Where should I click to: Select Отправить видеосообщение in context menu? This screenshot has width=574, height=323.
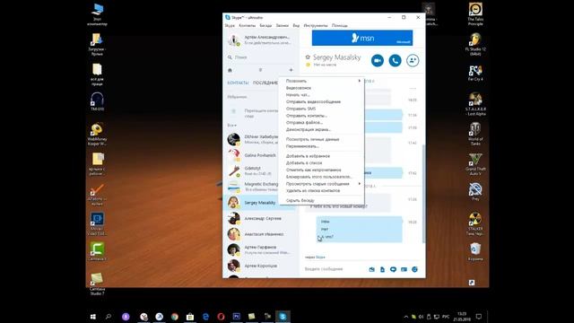pos(321,101)
